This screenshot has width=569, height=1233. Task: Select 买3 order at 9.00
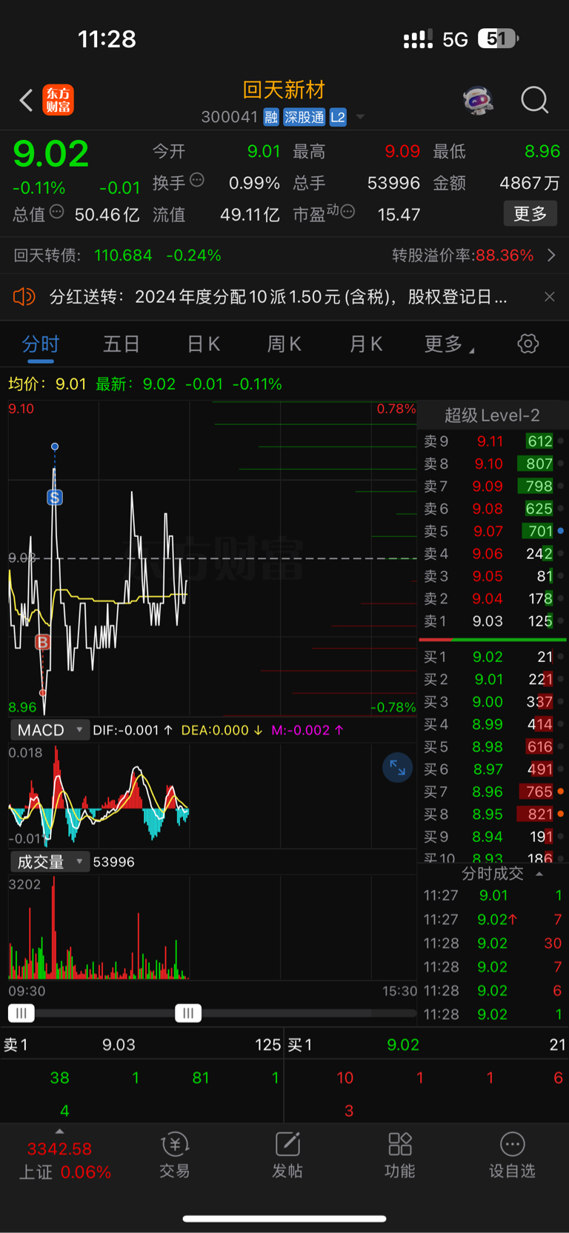coord(493,701)
